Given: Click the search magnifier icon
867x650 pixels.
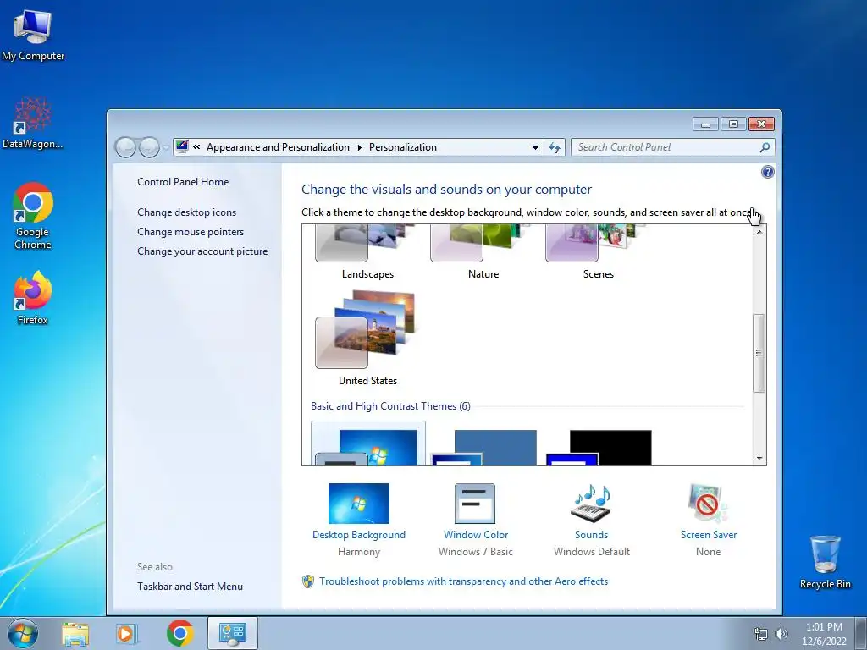Looking at the screenshot, I should coord(765,147).
